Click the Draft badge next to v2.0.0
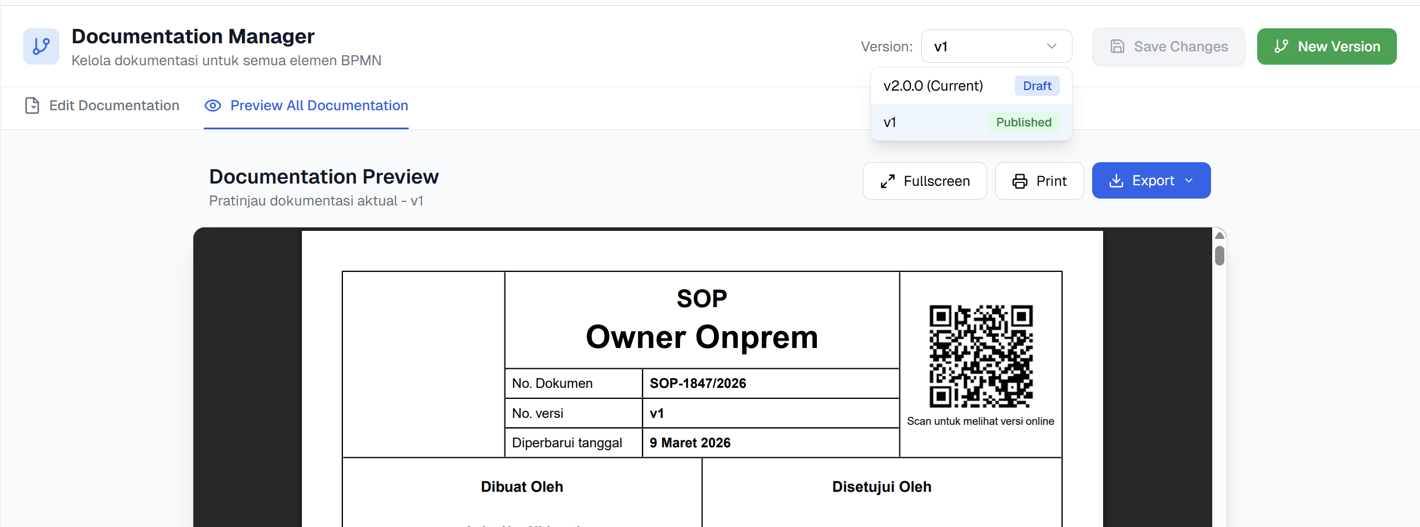Image resolution: width=1420 pixels, height=527 pixels. tap(1037, 86)
